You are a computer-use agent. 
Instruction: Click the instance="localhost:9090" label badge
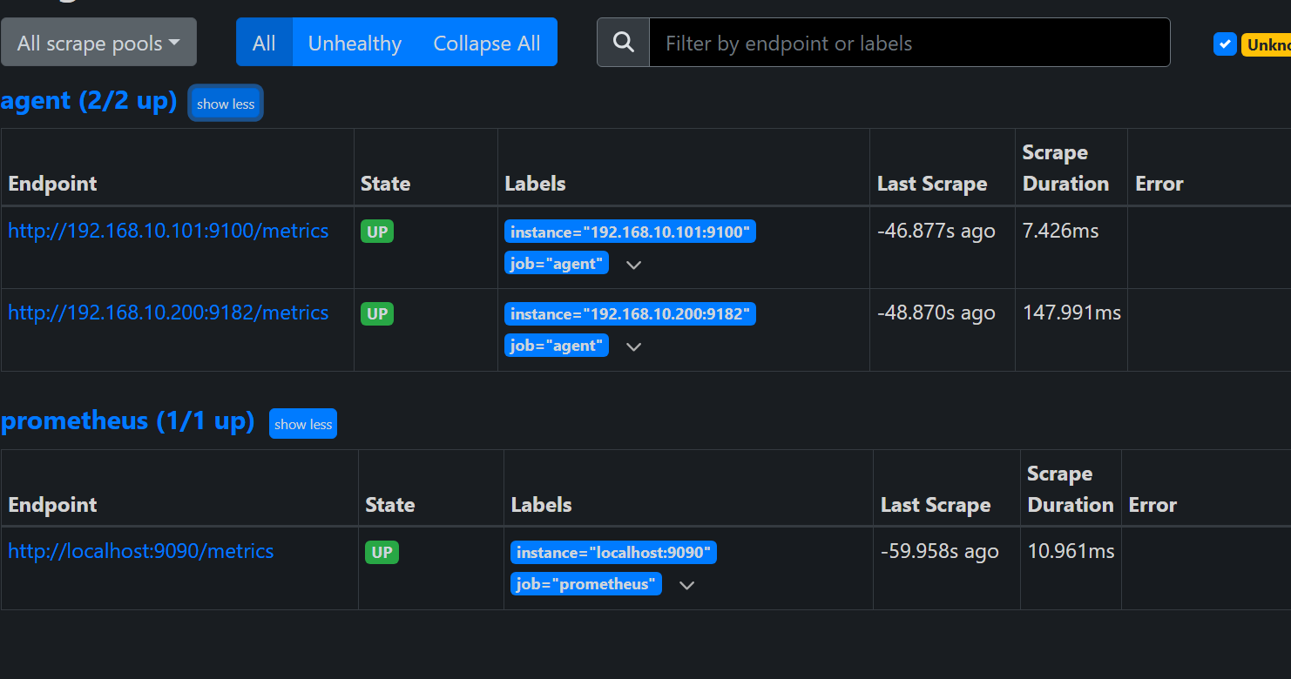point(613,553)
